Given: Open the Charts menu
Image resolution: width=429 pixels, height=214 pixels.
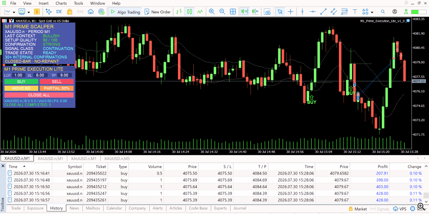Looking at the screenshot, I should (x=61, y=3).
